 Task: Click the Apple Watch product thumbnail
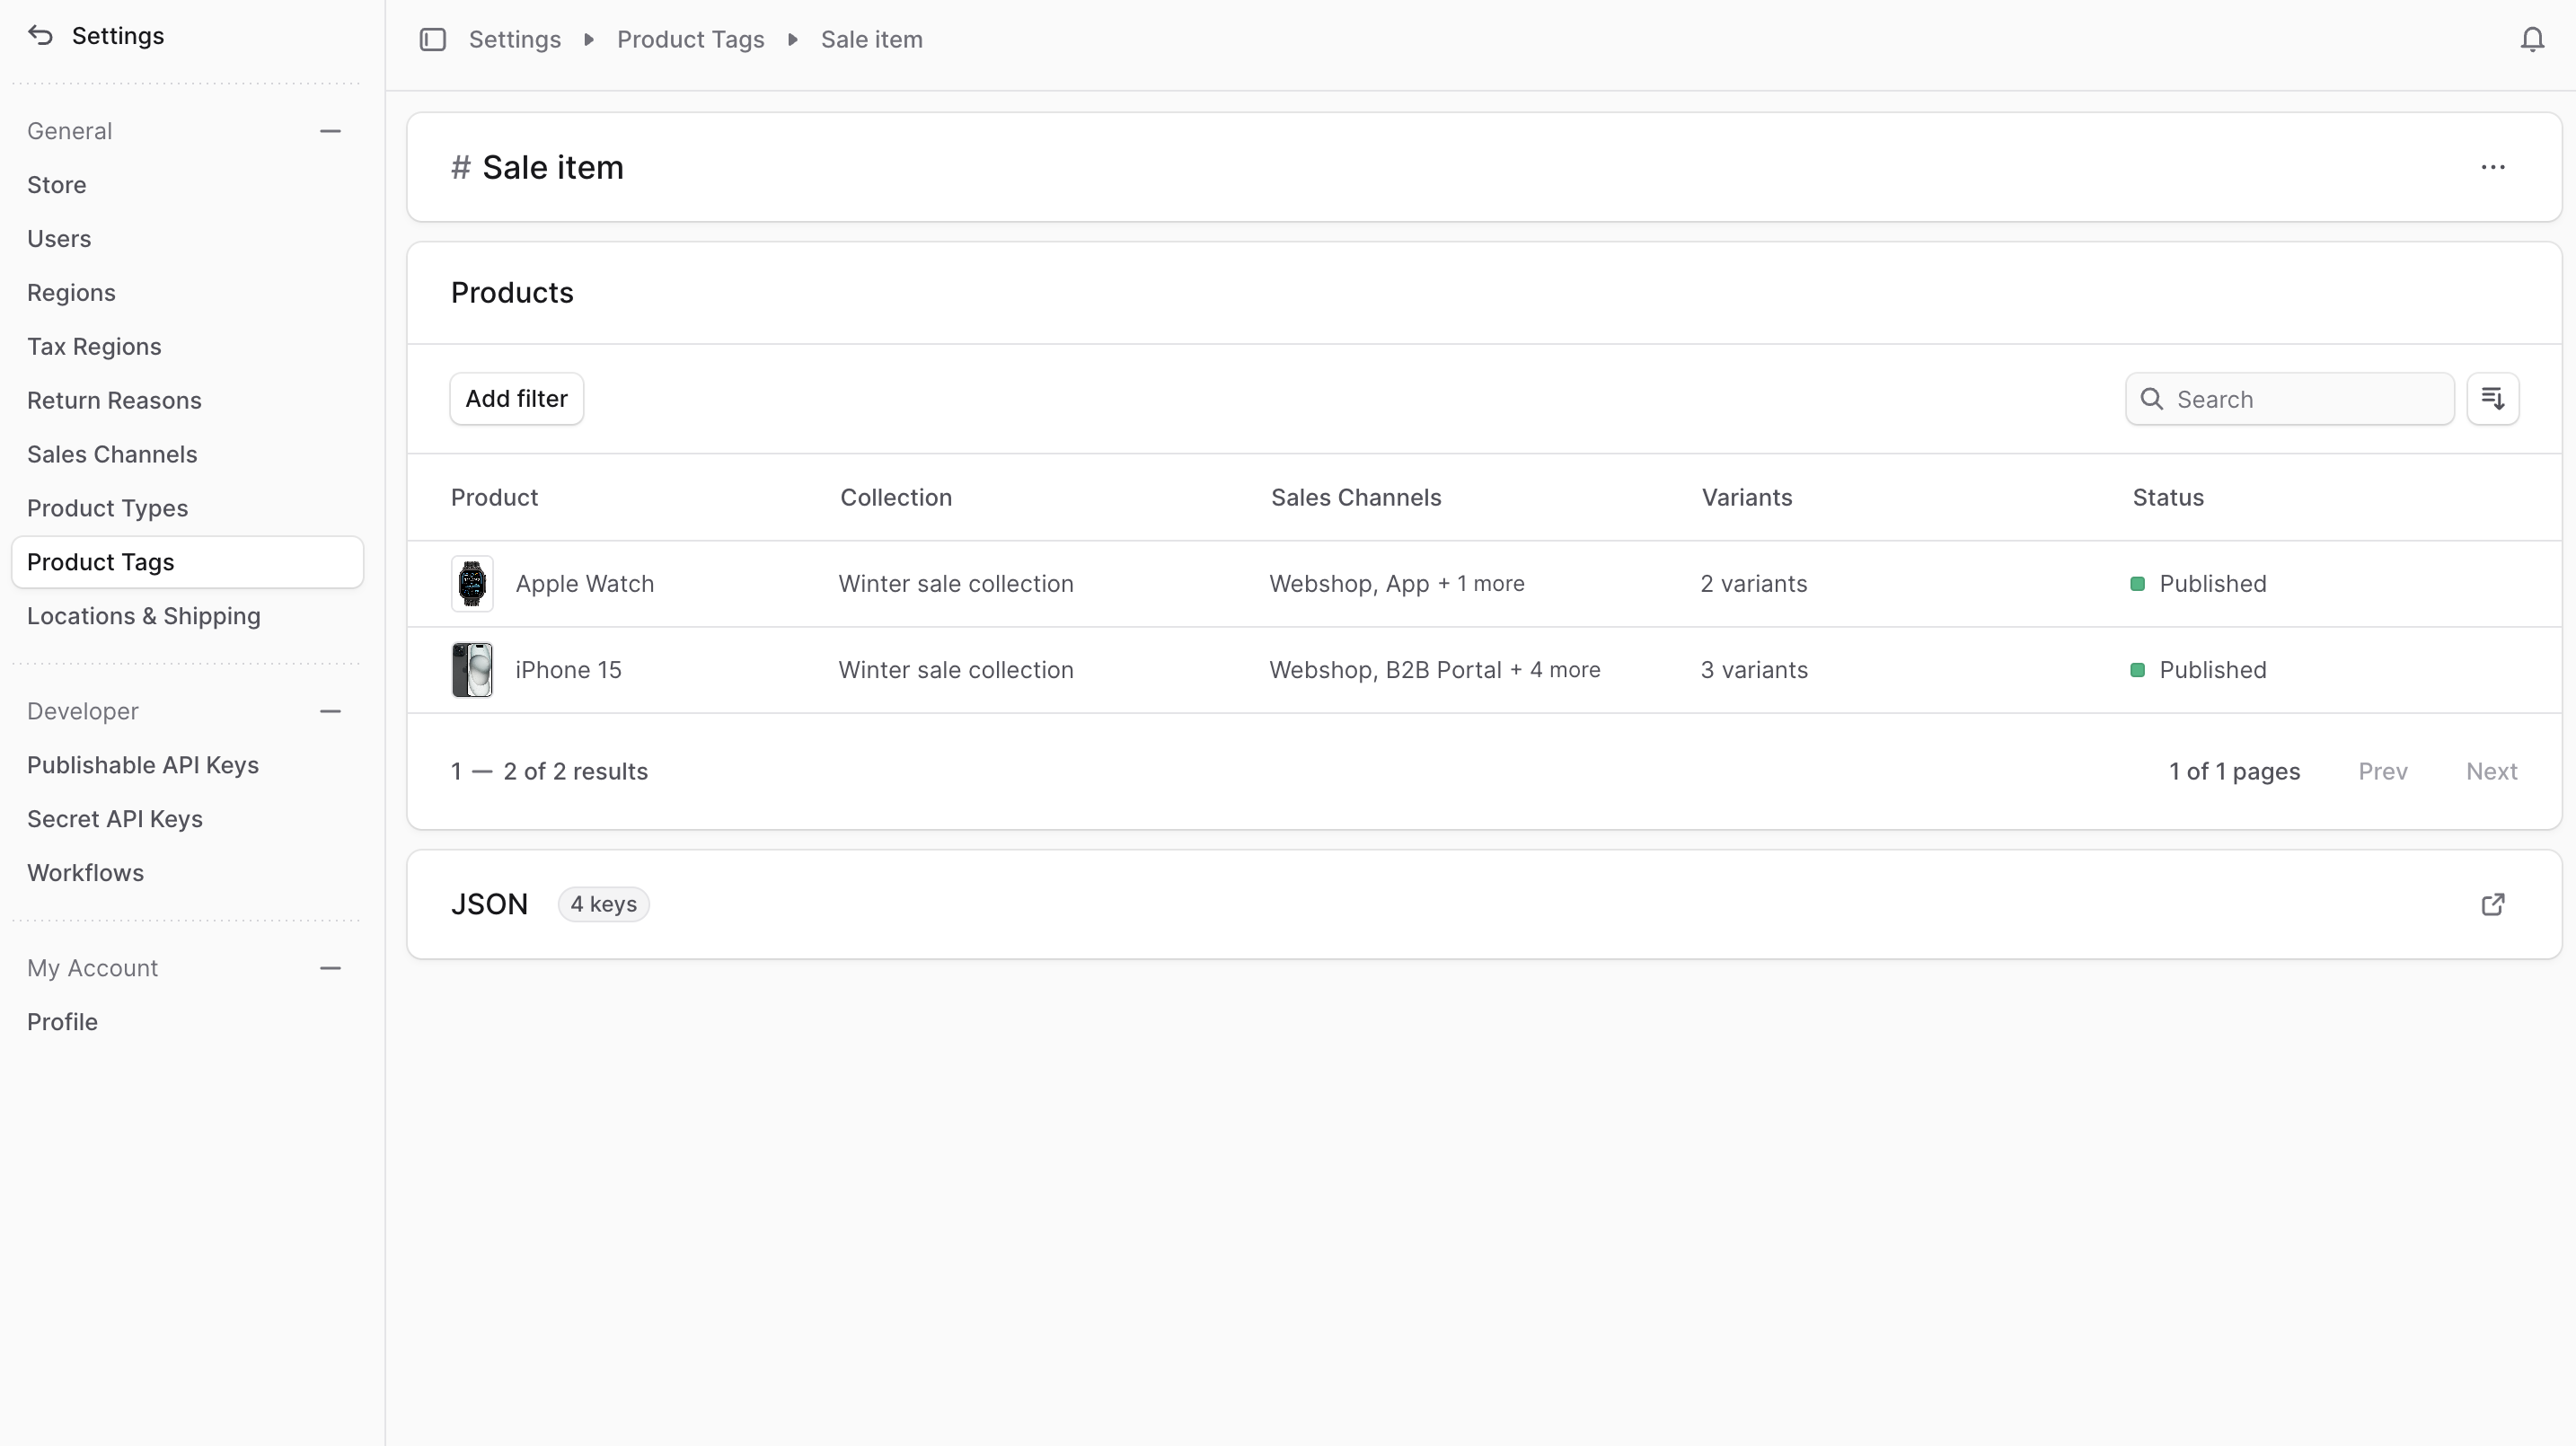click(472, 584)
